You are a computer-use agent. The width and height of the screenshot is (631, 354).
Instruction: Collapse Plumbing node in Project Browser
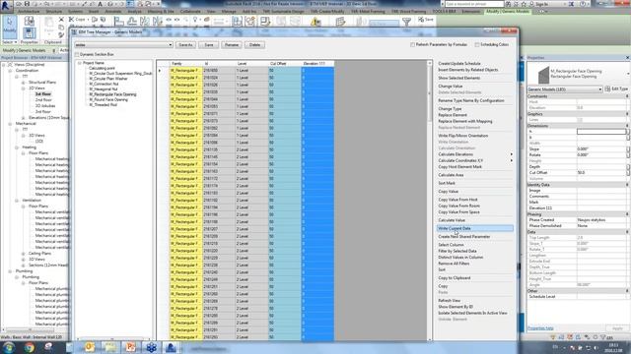coord(10,271)
